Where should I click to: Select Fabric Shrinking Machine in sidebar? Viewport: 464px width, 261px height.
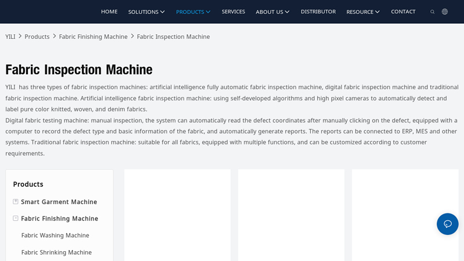point(56,252)
